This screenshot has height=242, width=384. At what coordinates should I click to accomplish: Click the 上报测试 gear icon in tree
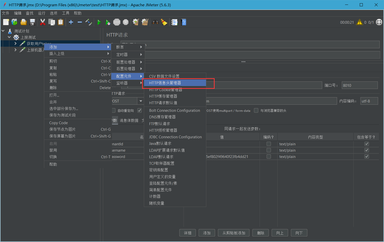point(16,37)
